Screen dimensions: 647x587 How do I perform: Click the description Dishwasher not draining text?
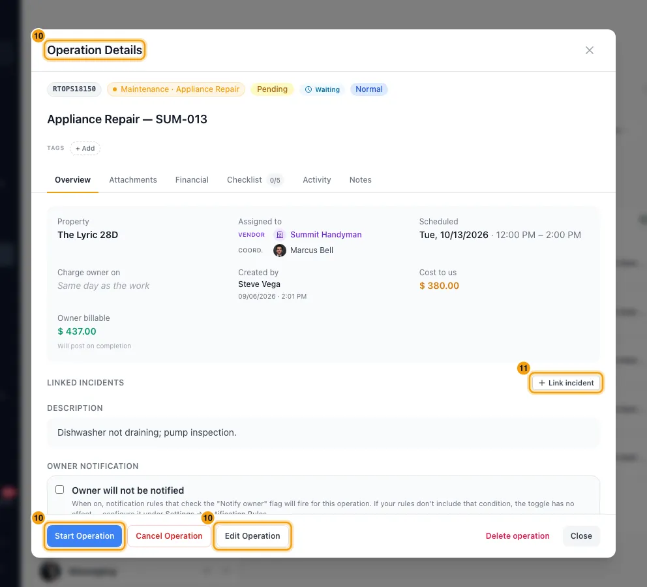coord(147,432)
